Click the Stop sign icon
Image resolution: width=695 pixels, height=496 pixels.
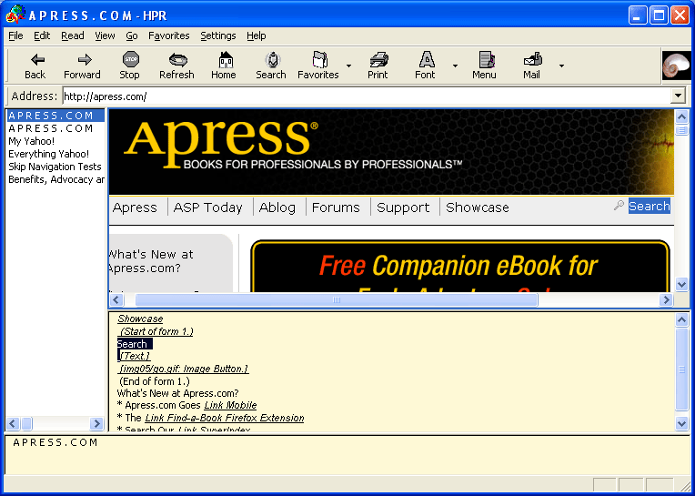(131, 59)
